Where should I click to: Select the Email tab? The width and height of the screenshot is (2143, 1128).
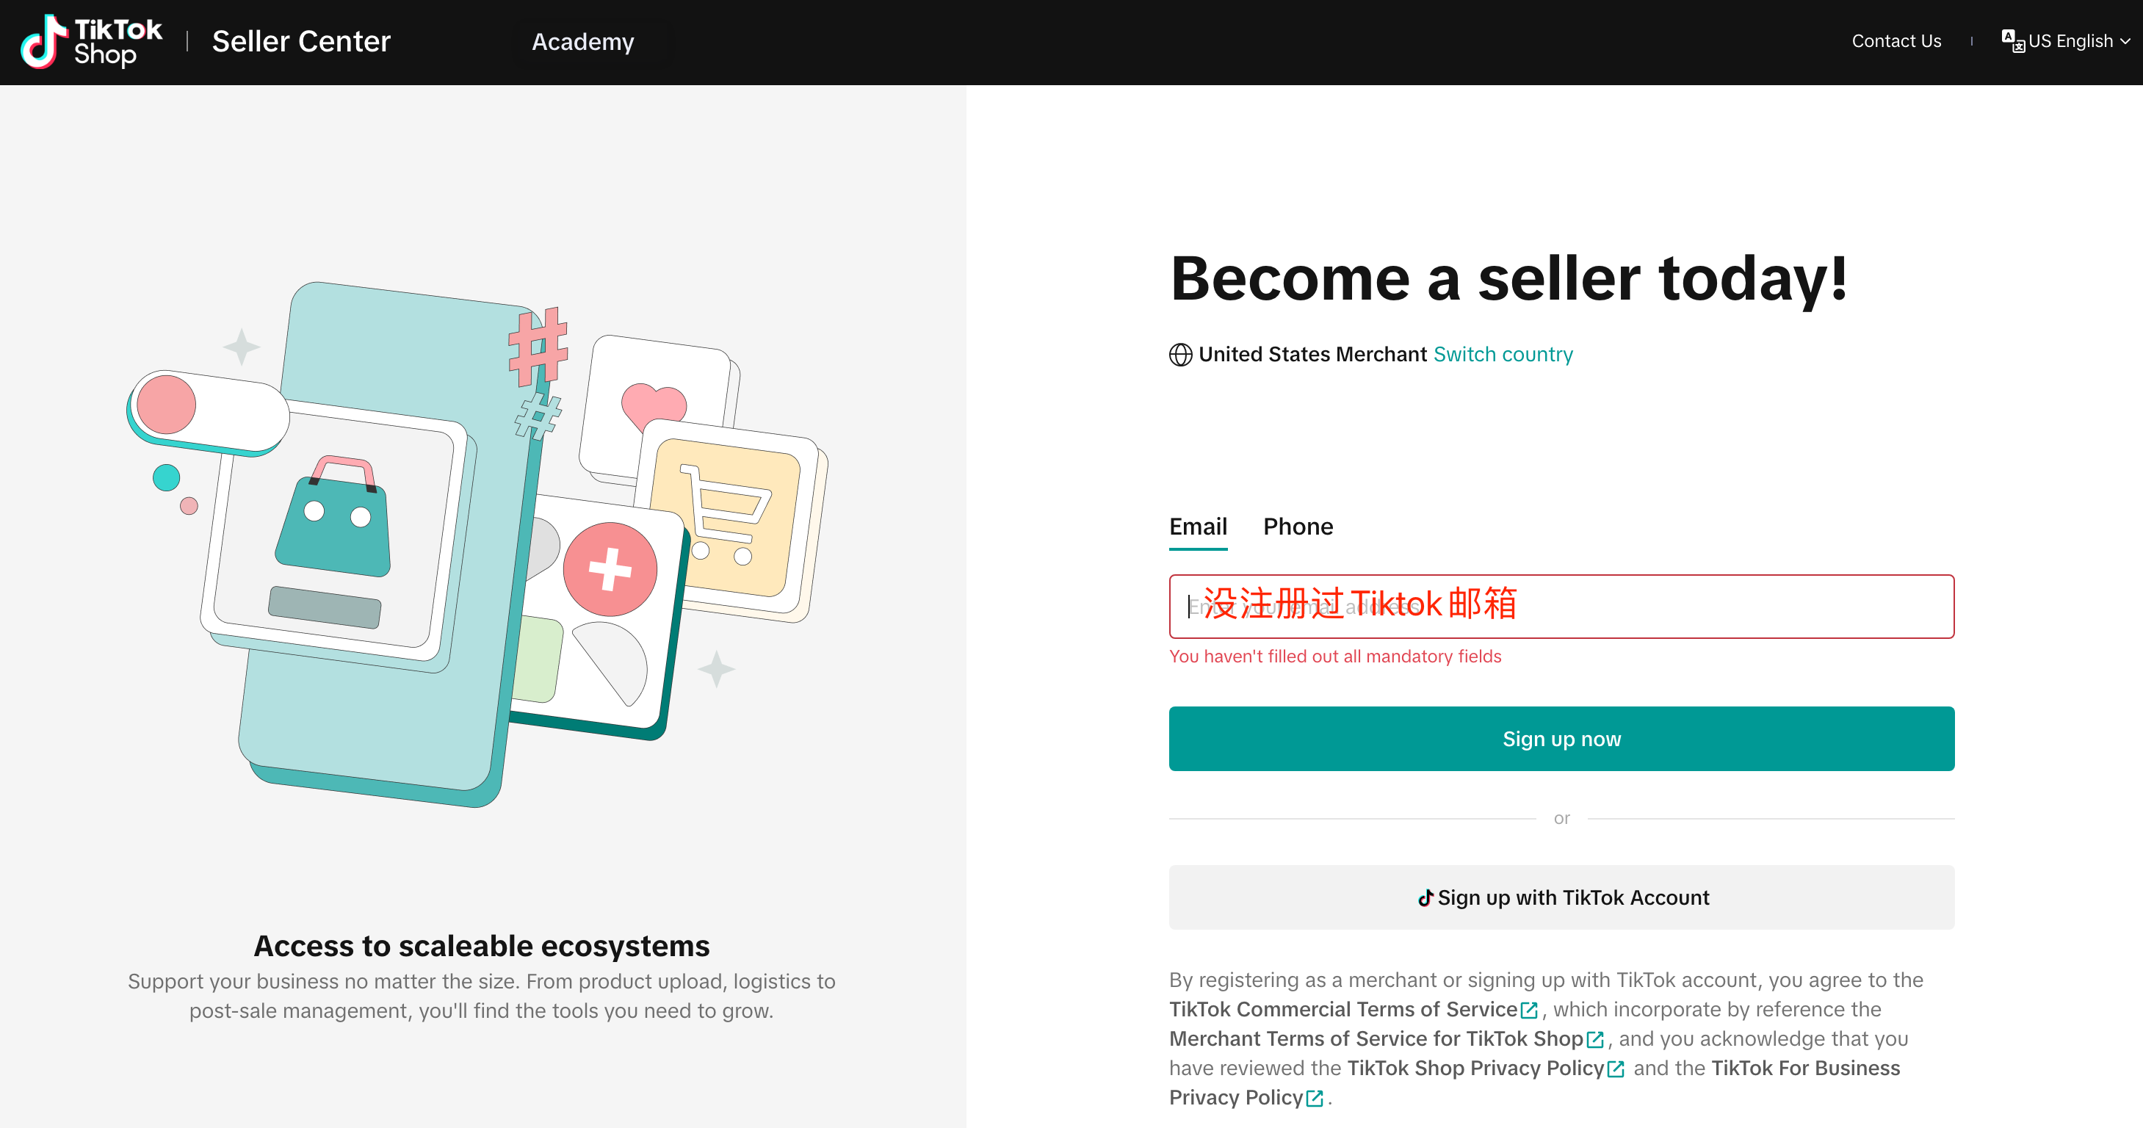[1198, 527]
